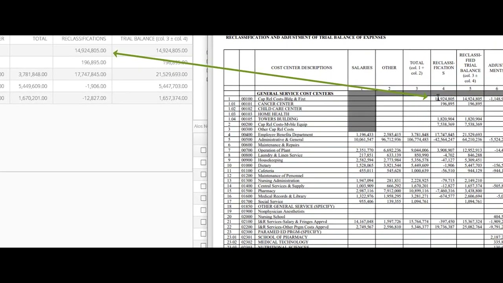Select the Employee Benefits Department row label
Viewport: 503px width, 283px height.
tap(285, 135)
